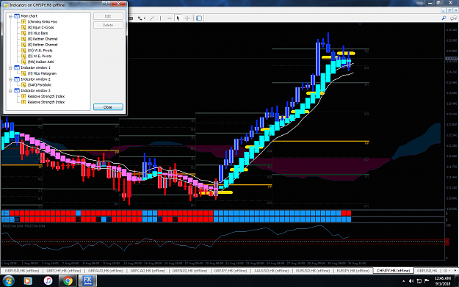Click the Indicator window 2 label
The image size is (459, 287).
tap(35, 79)
